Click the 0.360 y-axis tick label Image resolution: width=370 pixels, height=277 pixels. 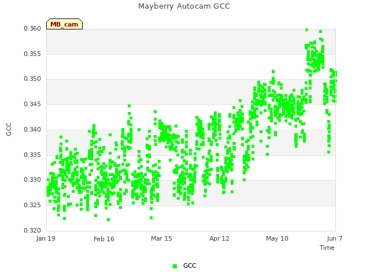[x=32, y=28]
